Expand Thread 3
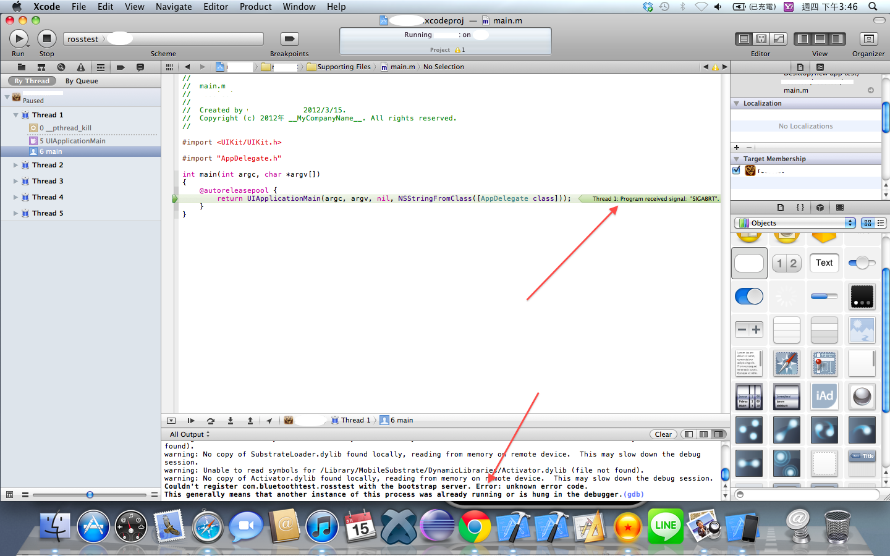 point(15,181)
